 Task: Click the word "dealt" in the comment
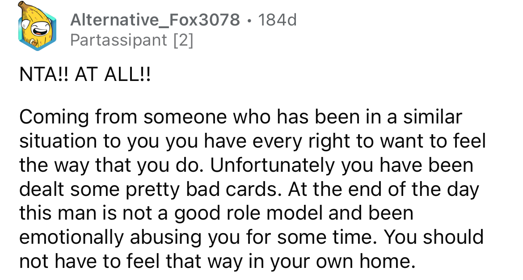42,189
